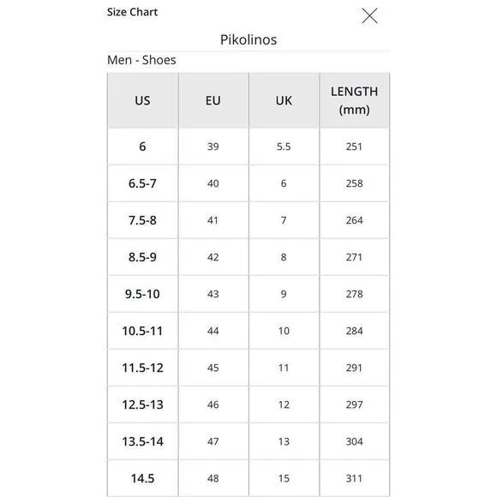Click the 251 length value
The height and width of the screenshot is (497, 497).
355,147
